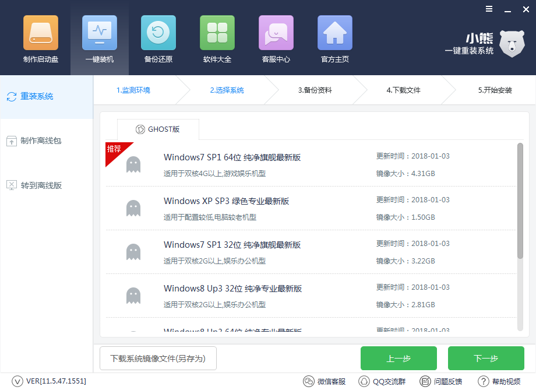Select Windows7 SP1 64位 纯净旗舰最新版

[232, 157]
